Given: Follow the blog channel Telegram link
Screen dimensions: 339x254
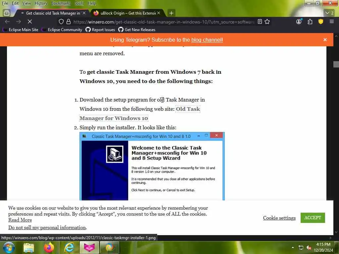Looking at the screenshot, I should 207,40.
